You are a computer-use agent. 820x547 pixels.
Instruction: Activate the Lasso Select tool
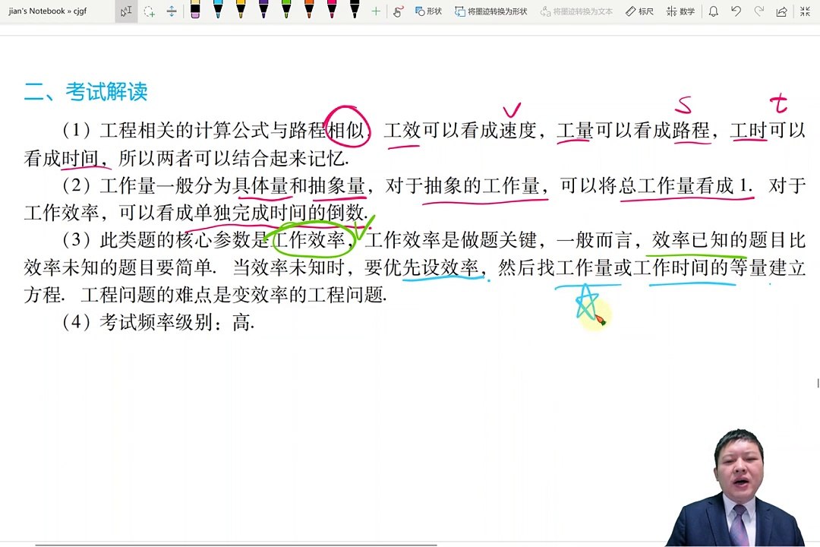[149, 11]
